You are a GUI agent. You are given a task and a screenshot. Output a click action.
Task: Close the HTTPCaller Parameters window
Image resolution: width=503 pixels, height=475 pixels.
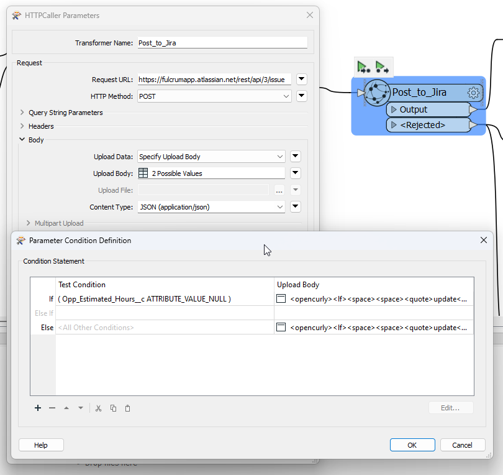click(310, 15)
